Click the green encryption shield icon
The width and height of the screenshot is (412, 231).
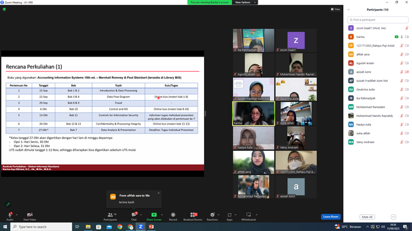[x=5, y=9]
